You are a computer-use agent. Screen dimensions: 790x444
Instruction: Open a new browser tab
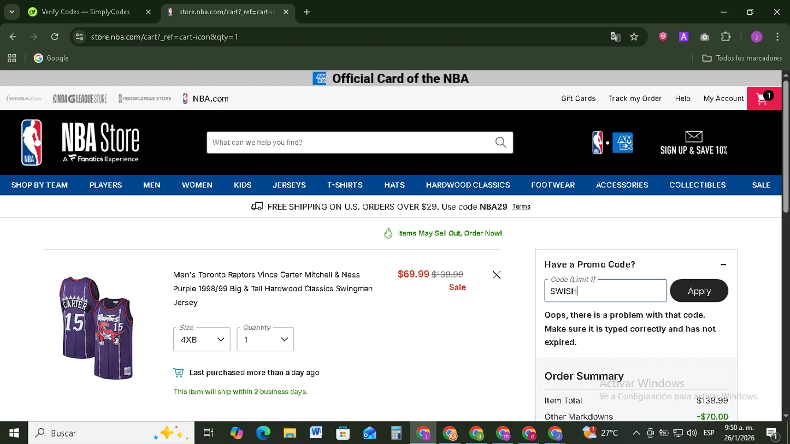[307, 12]
